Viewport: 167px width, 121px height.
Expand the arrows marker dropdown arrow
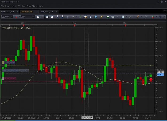click(157, 17)
